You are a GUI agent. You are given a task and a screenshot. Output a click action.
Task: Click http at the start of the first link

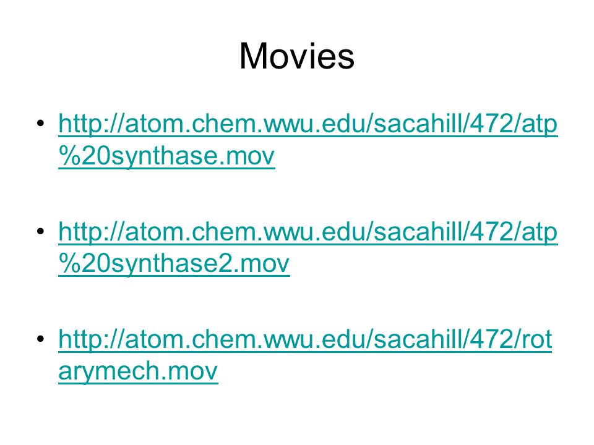pyautogui.click(x=83, y=124)
